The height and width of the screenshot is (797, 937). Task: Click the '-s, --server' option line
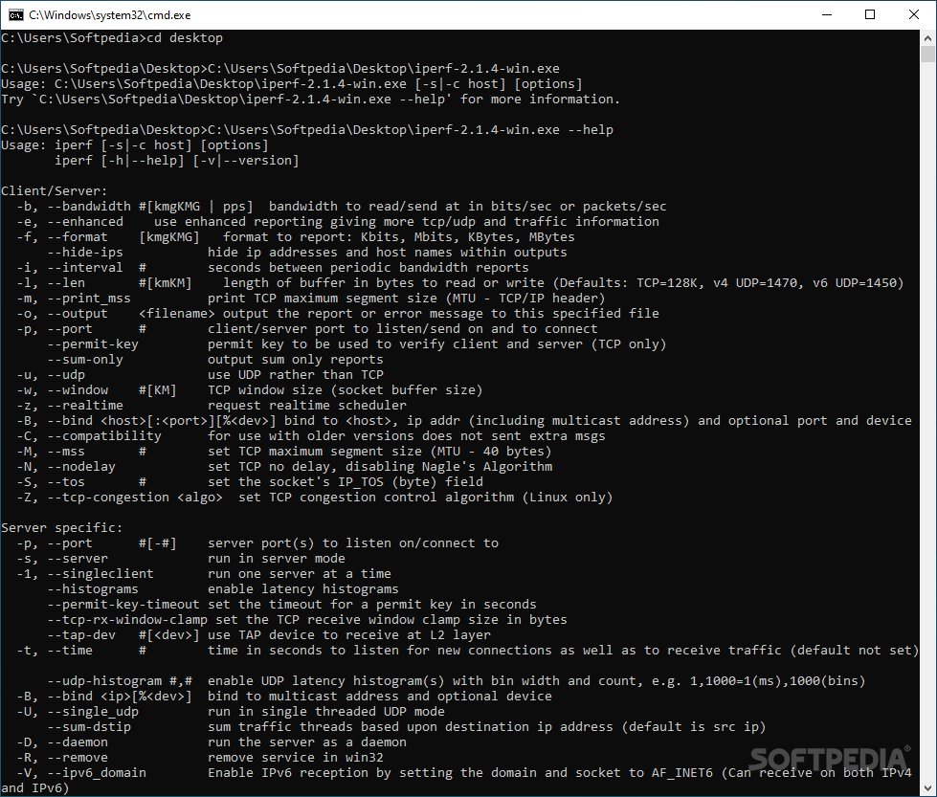pyautogui.click(x=181, y=559)
